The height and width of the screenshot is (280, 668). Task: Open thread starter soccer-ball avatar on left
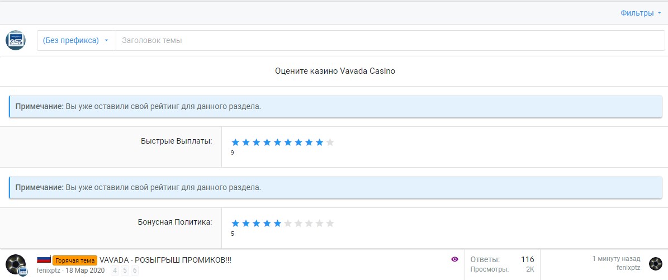16,265
